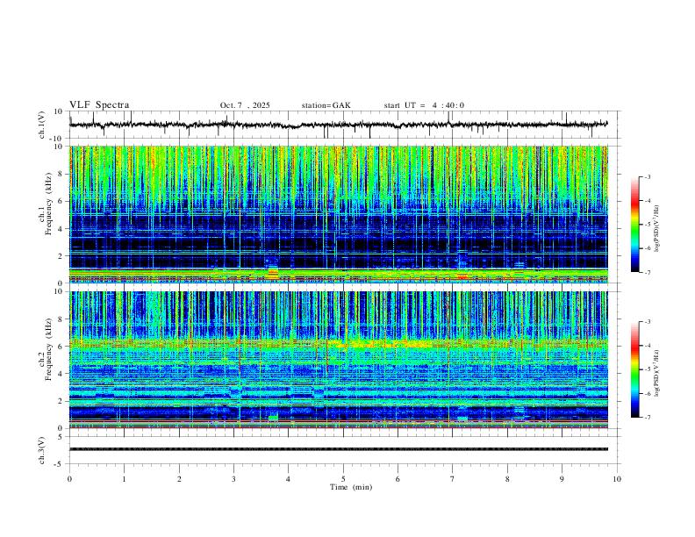The width and height of the screenshot is (695, 537).
Task: Click the '-5' label on ch.2 color scale
Action: 647,369
